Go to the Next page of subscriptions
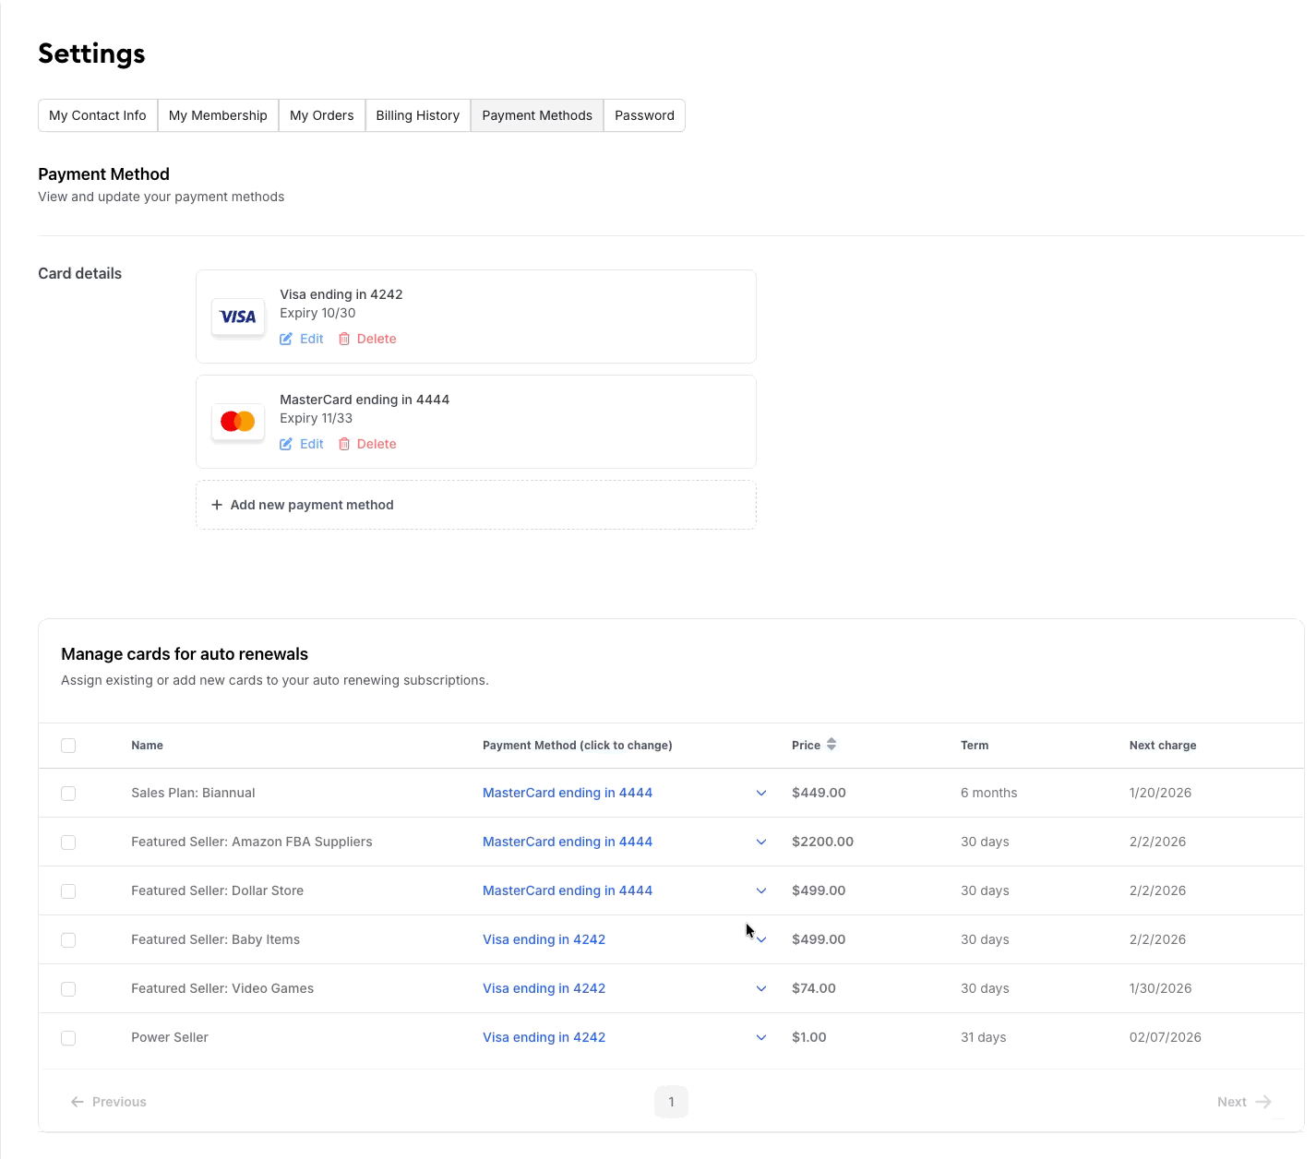The height and width of the screenshot is (1159, 1316). coord(1243,1102)
